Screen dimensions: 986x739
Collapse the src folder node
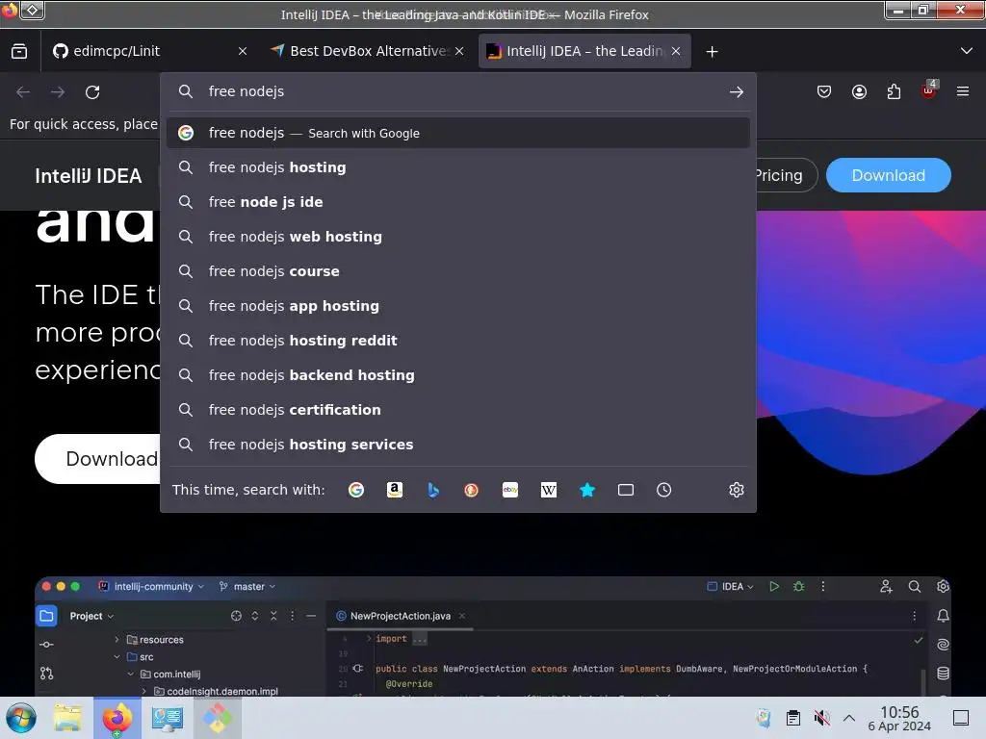[117, 656]
